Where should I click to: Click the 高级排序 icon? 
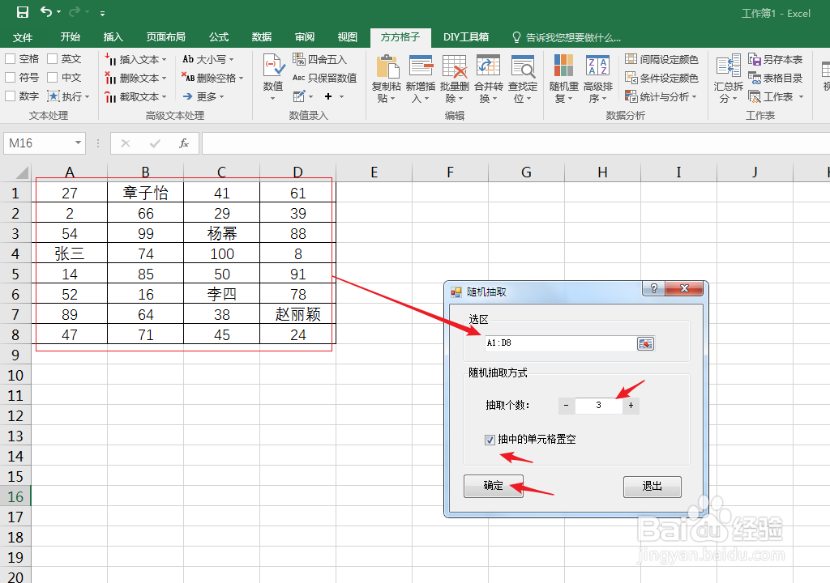point(597,66)
